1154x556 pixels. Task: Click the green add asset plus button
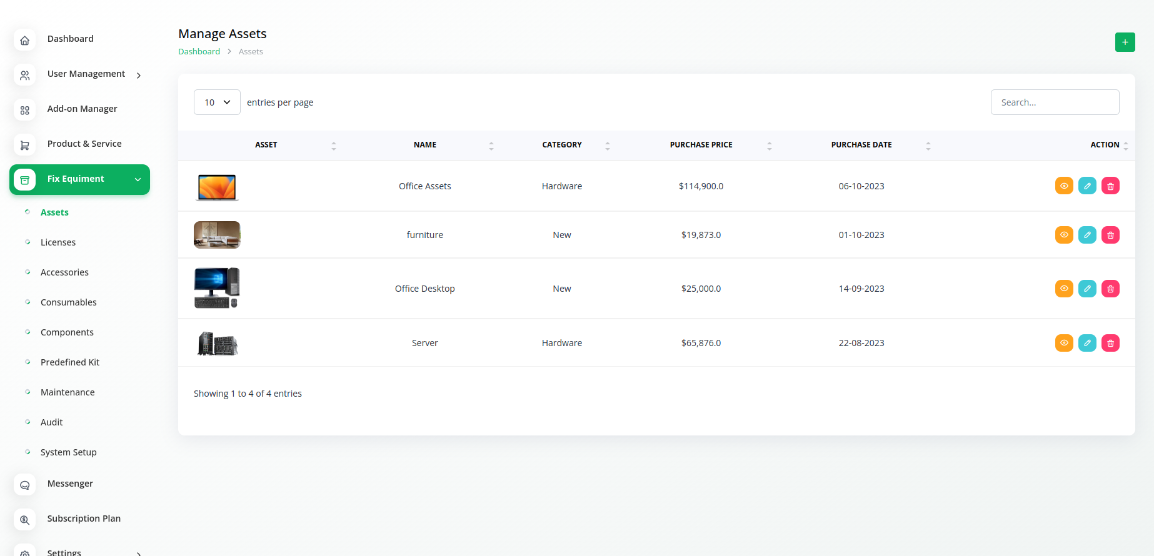[x=1125, y=42]
